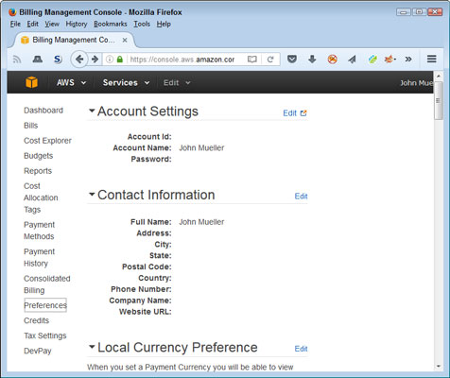This screenshot has height=378, width=450.
Task: Click the scrollbar down arrow
Action: click(x=438, y=367)
